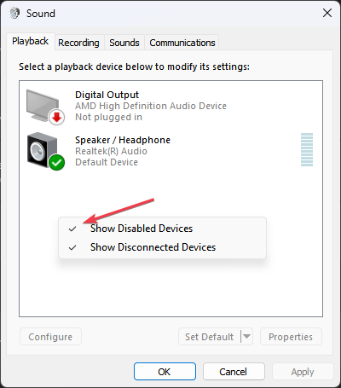Select the Playback tab

tap(31, 42)
